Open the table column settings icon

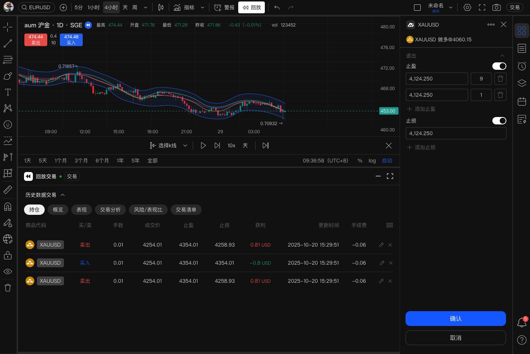(390, 225)
